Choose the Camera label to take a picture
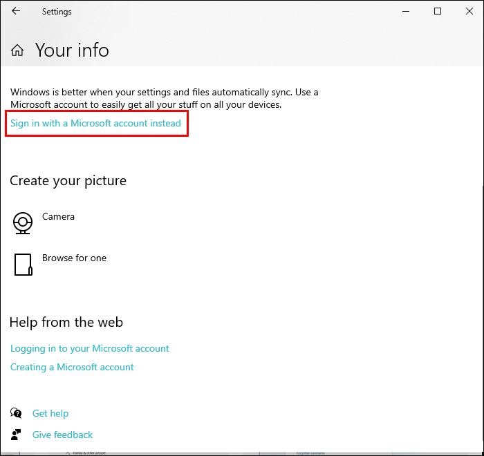Screen dimensions: 484x456 tap(58, 217)
